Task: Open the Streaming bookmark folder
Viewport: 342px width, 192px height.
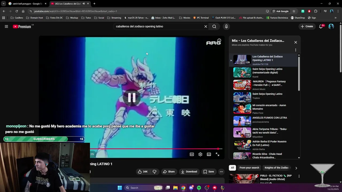Action: point(114,18)
